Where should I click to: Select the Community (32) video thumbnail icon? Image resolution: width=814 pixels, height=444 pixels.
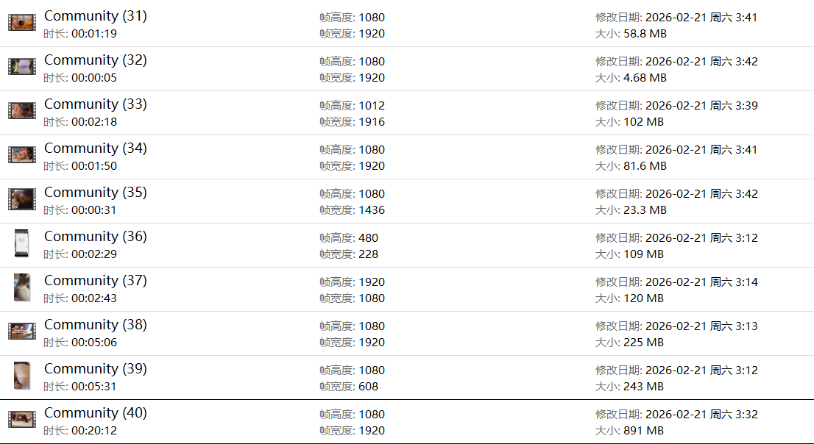coord(22,67)
